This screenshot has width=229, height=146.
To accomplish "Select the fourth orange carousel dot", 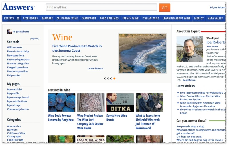I will [x=114, y=79].
